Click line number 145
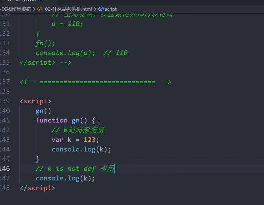The width and height of the screenshot is (264, 205). click(5, 159)
